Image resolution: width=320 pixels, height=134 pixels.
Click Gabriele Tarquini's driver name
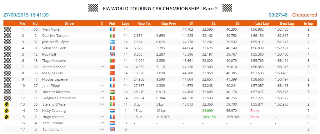click(56, 36)
